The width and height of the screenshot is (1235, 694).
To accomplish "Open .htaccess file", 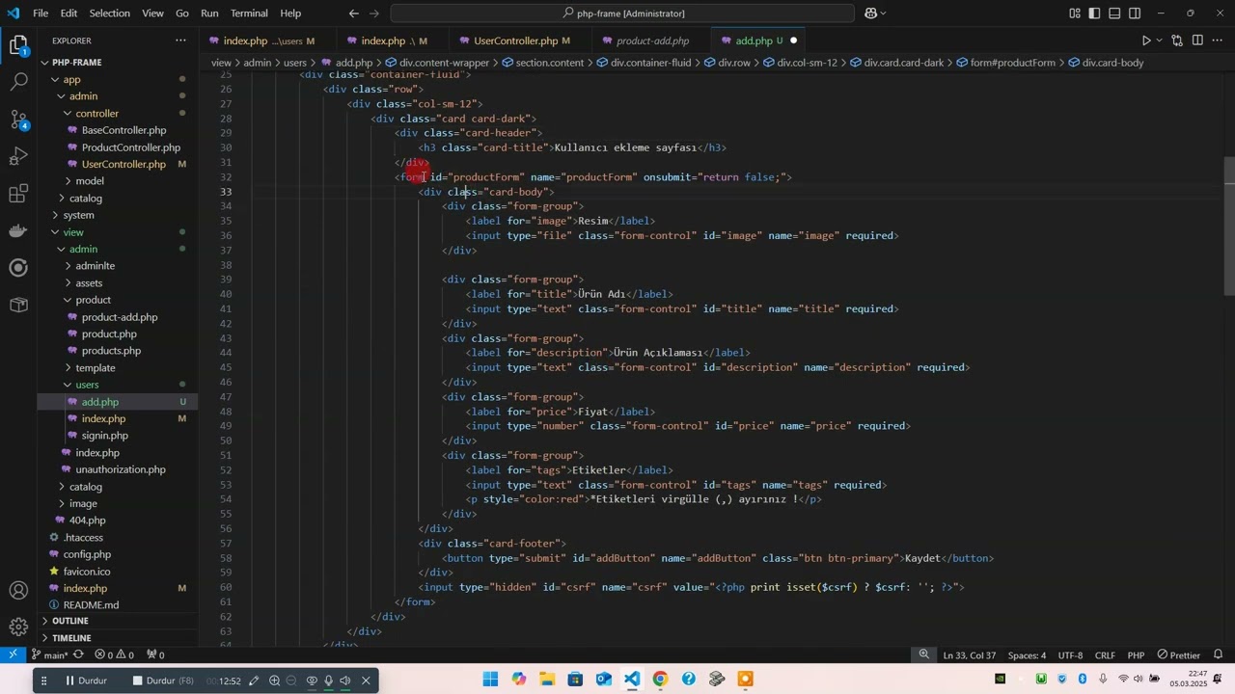I will pyautogui.click(x=83, y=538).
